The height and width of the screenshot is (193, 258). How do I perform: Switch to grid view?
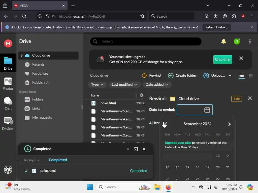tap(251, 75)
